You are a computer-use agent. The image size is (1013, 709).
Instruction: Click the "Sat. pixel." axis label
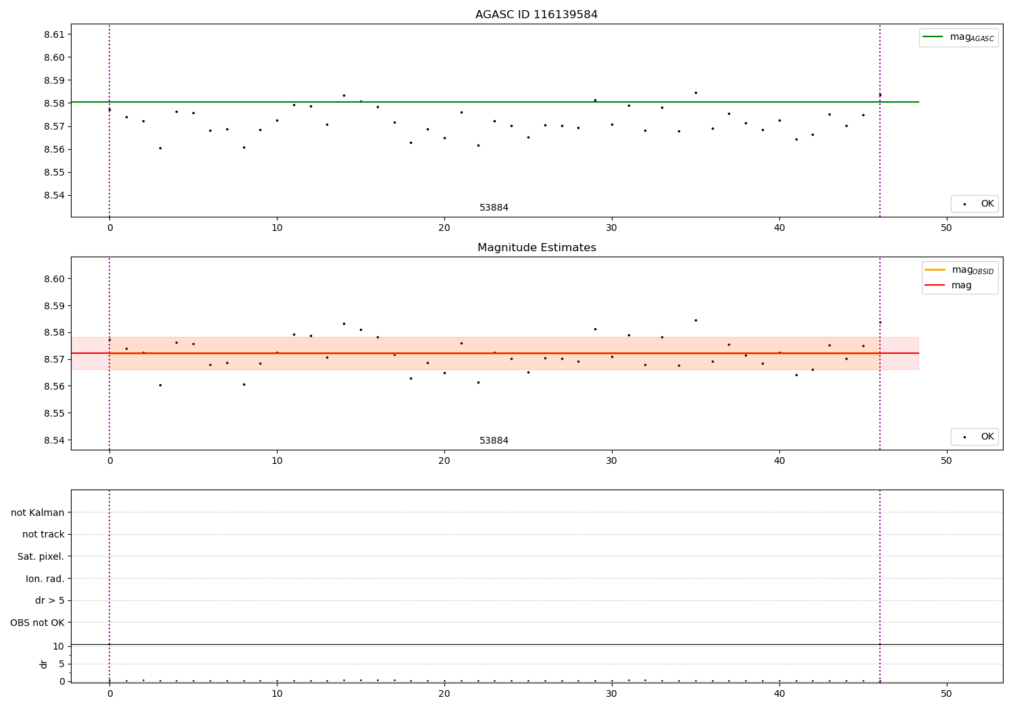(41, 556)
